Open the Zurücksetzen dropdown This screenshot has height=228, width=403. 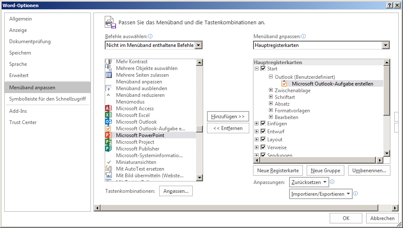[x=309, y=182]
